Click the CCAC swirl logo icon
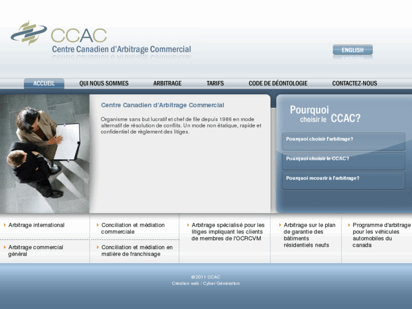Image resolution: width=412 pixels, height=309 pixels. [29, 33]
